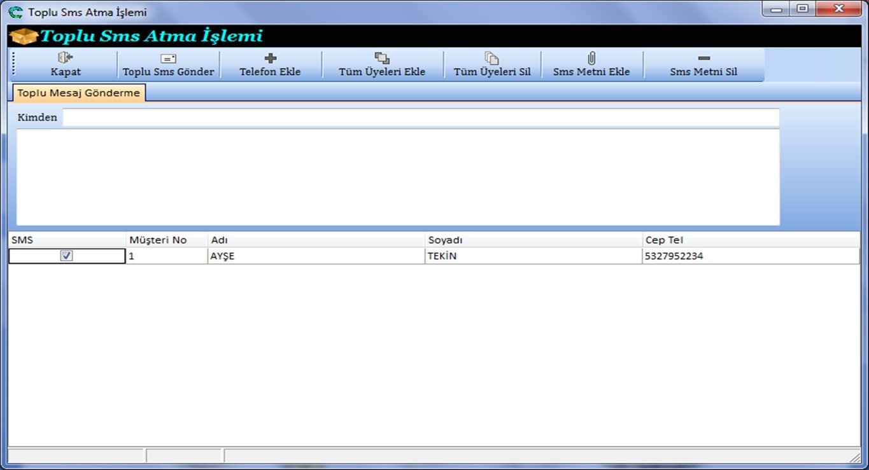
Task: Click the Adı column header
Action: (316, 240)
